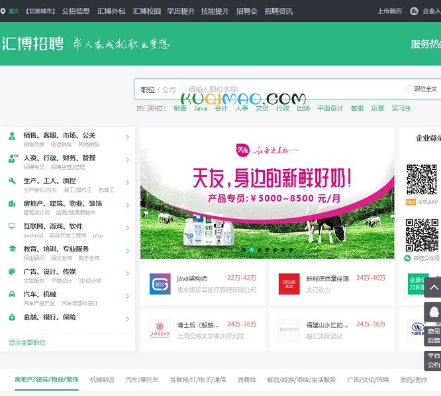The width and height of the screenshot is (441, 396).
Task: Expand the 汽车、机械 chevron
Action: tap(127, 297)
